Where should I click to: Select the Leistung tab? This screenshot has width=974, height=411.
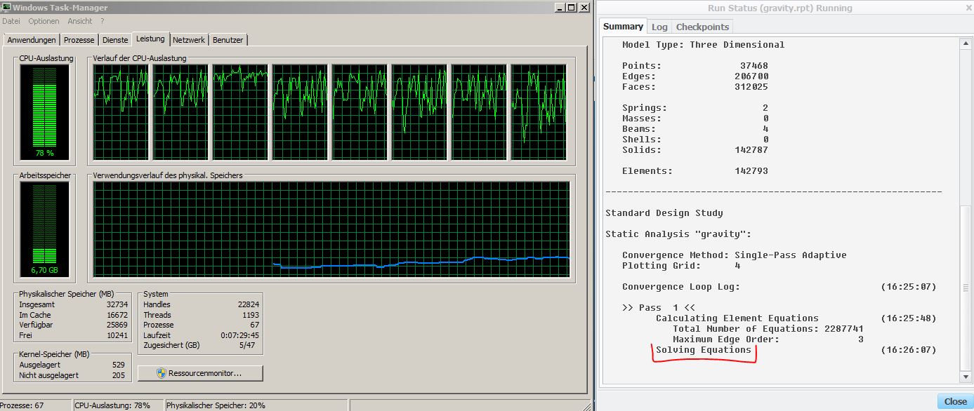click(x=150, y=39)
